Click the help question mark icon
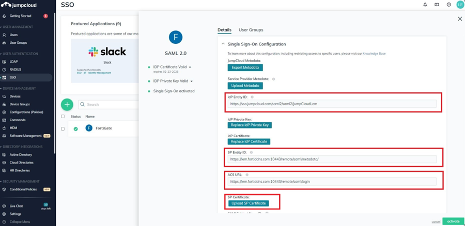 coord(448,5)
